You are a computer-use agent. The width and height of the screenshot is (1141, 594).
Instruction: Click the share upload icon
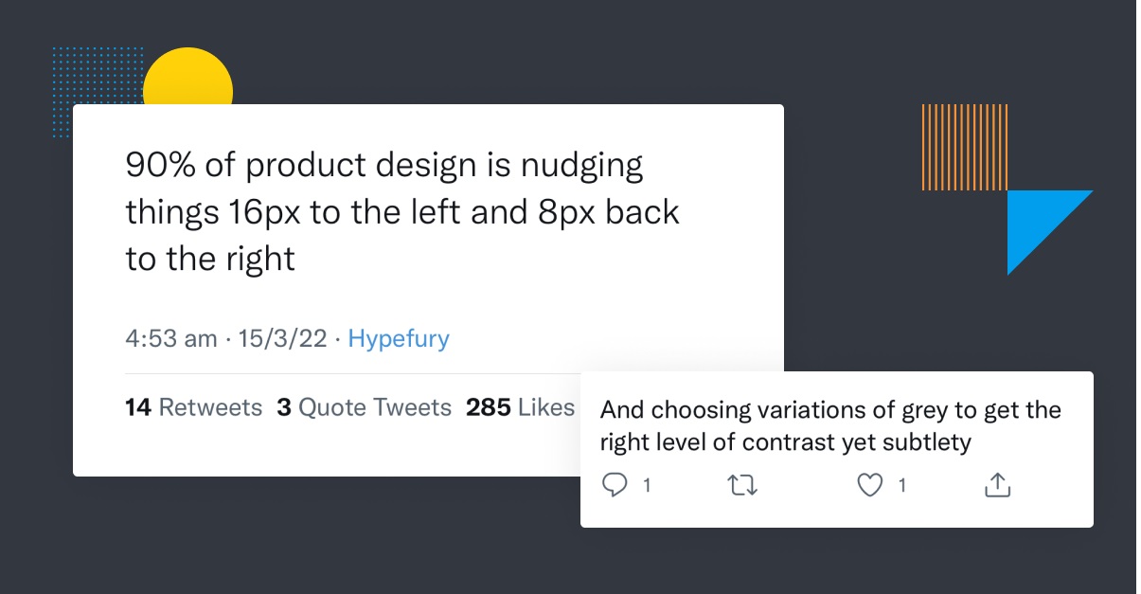click(x=997, y=486)
